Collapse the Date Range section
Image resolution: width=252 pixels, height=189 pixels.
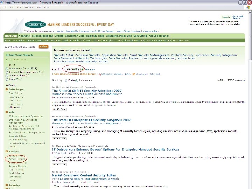click(x=7, y=89)
